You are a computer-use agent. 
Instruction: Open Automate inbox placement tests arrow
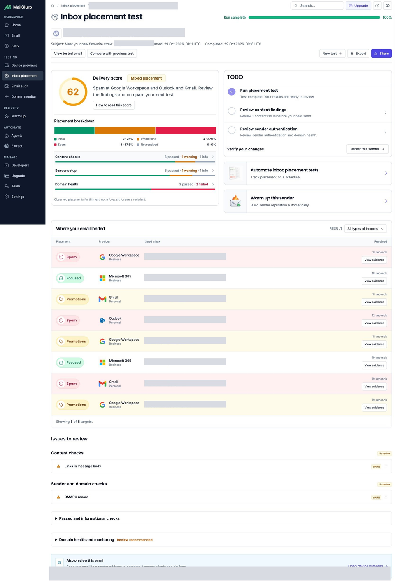[385, 173]
